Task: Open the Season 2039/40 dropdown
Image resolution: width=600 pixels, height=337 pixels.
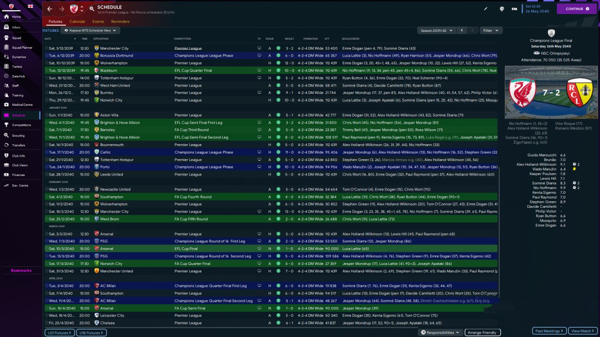Action: (x=436, y=30)
